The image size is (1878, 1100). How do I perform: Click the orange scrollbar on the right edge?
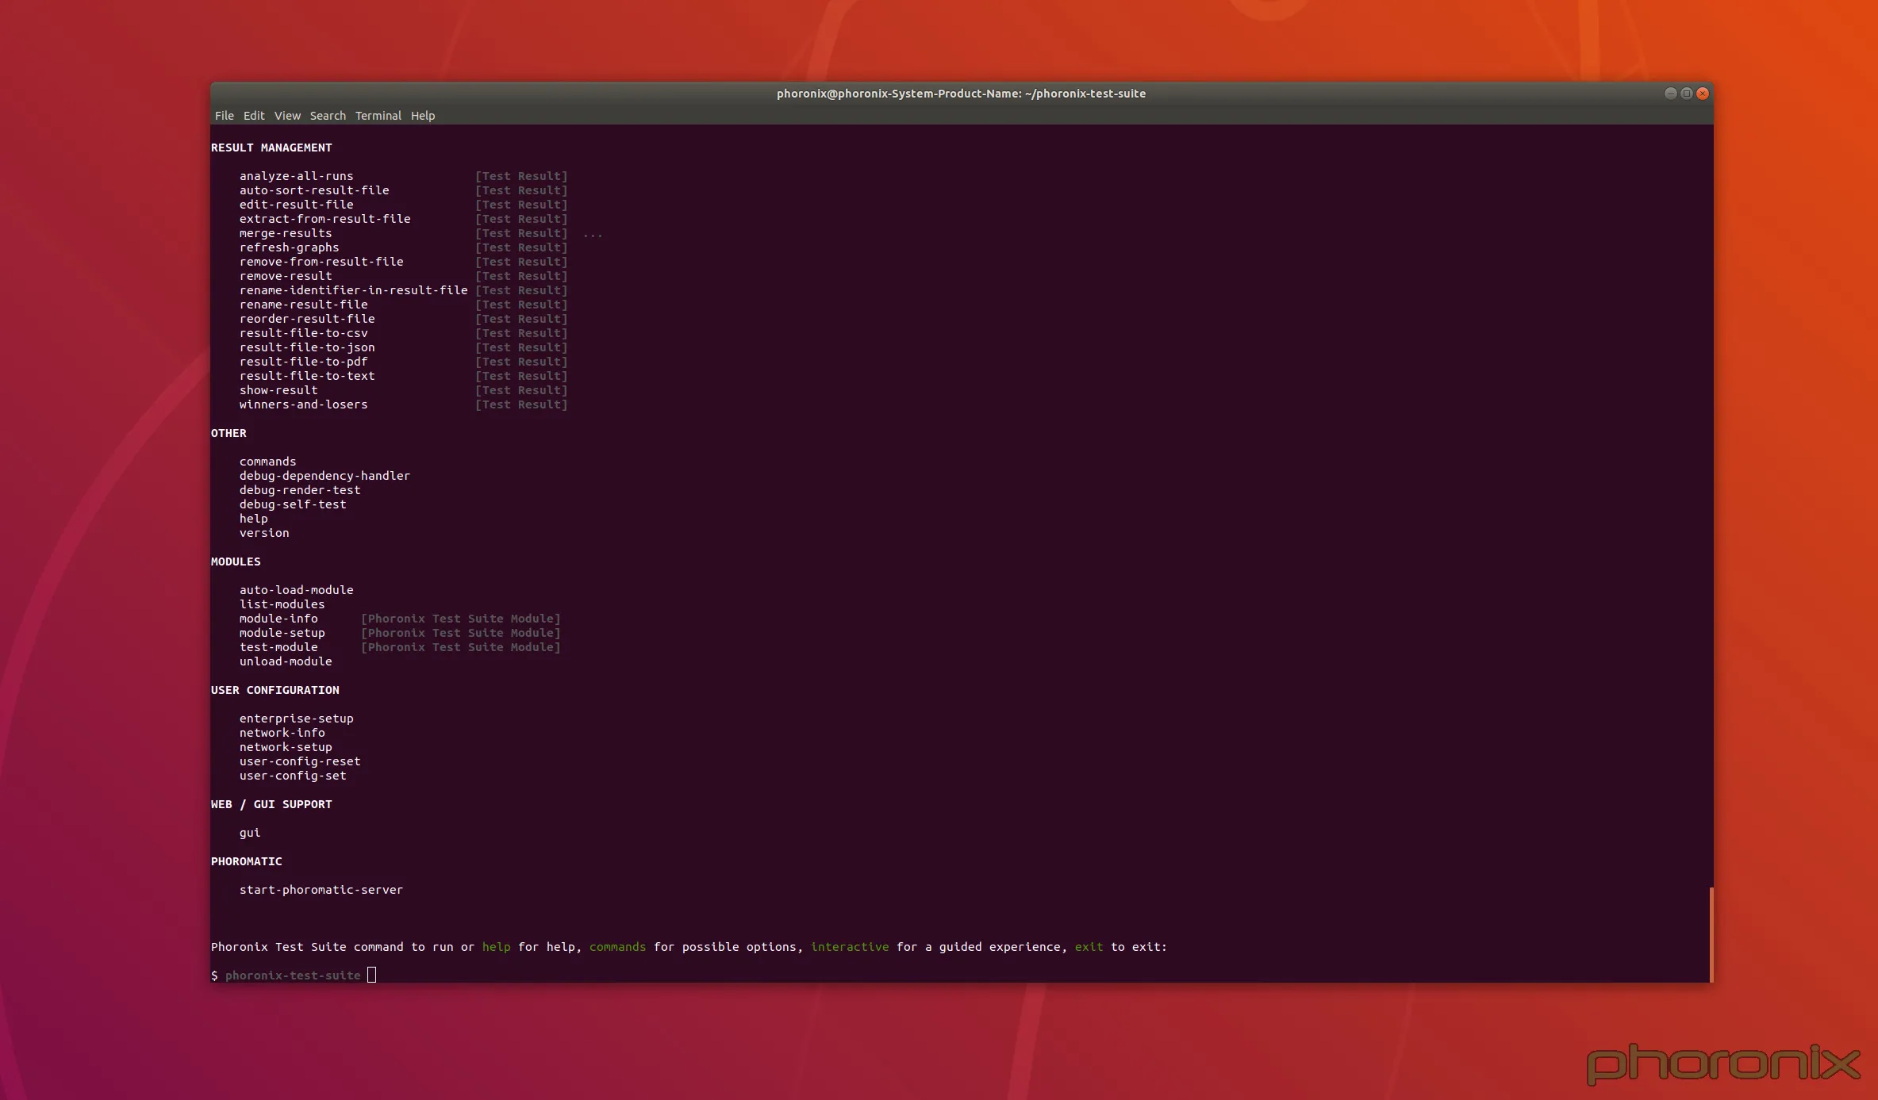pyautogui.click(x=1711, y=936)
